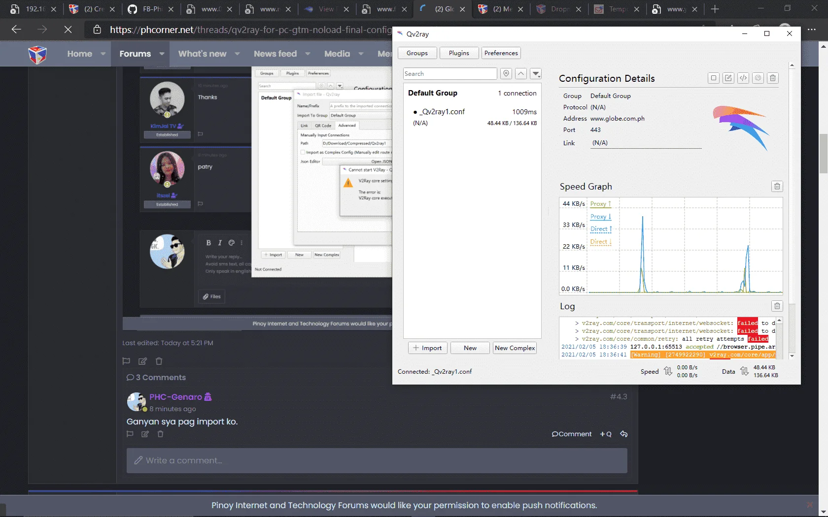Expand the Forums dropdown arrow
This screenshot has height=517, width=828.
click(x=162, y=54)
